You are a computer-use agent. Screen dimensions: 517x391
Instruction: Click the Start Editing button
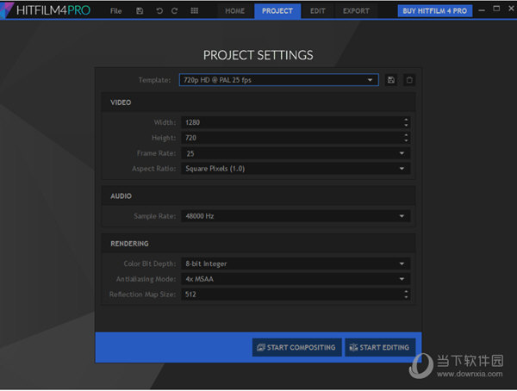pos(379,347)
